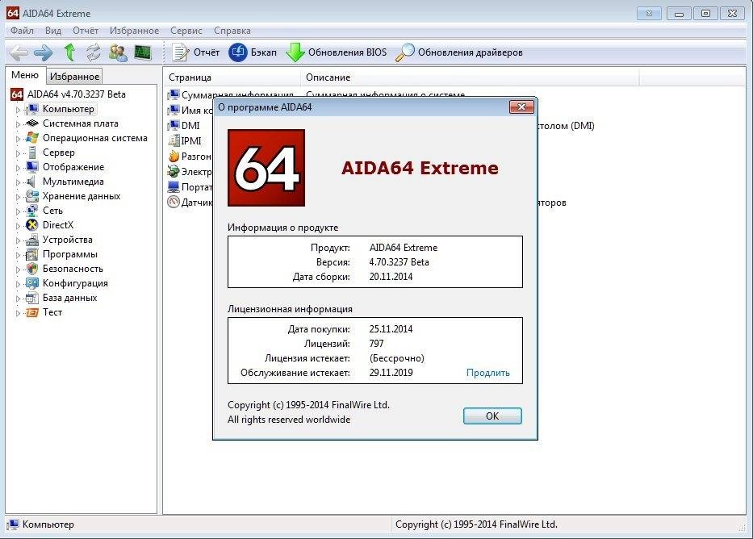Open the Отчёт report toolbar button

196,52
